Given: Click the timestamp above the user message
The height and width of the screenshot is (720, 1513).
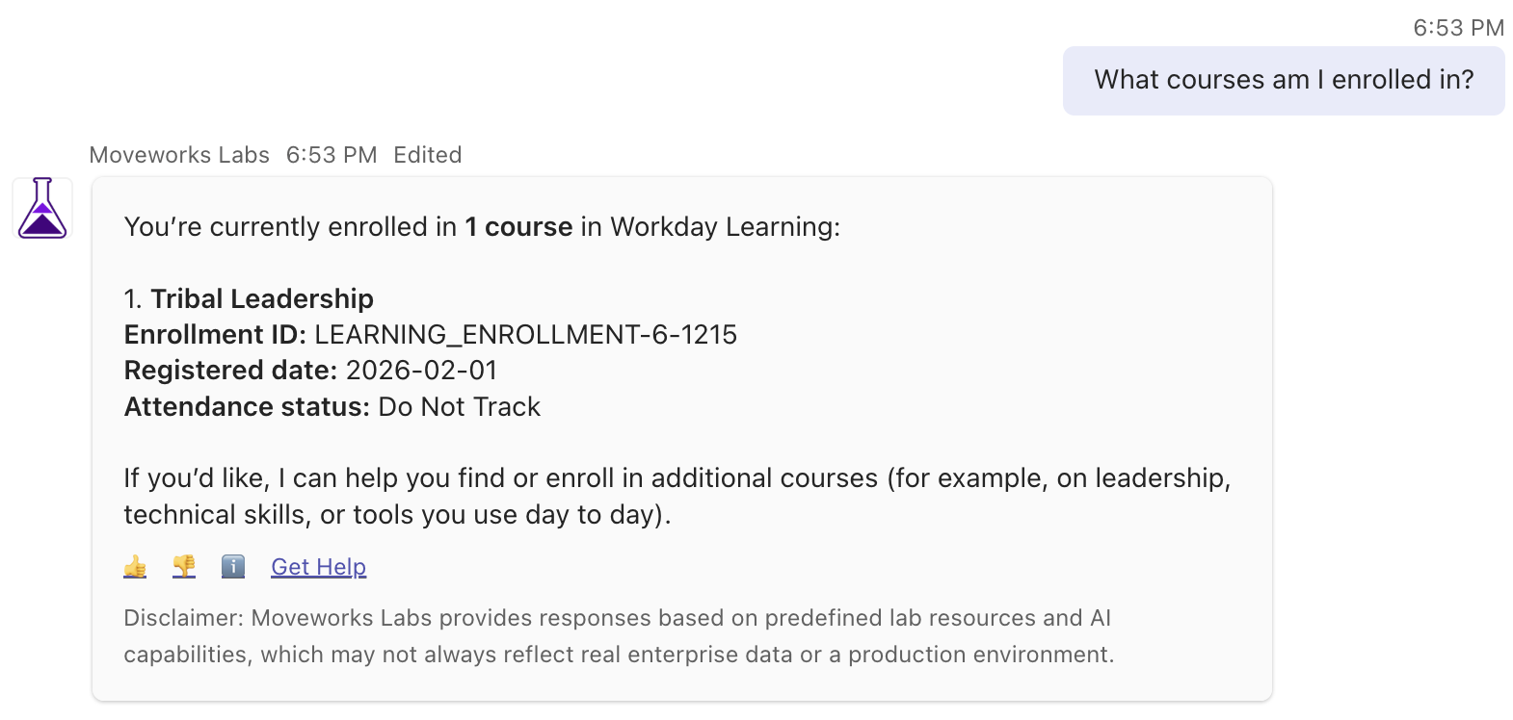Looking at the screenshot, I should click(x=1458, y=28).
